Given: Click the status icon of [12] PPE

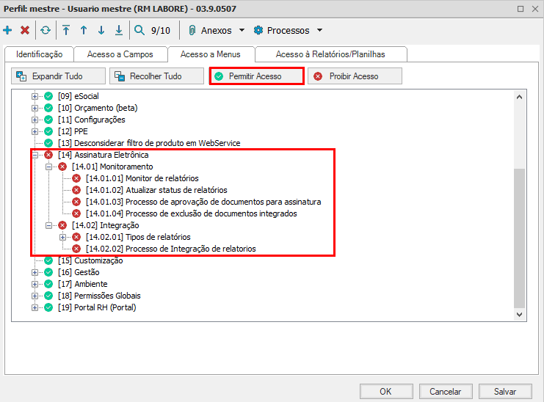Looking at the screenshot, I should [x=48, y=131].
